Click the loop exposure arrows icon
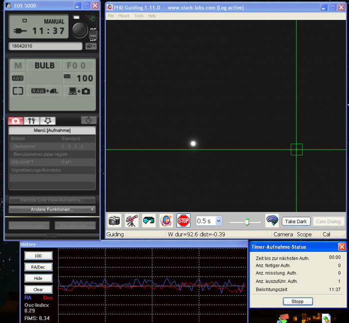The height and width of the screenshot is (323, 349). 149,220
